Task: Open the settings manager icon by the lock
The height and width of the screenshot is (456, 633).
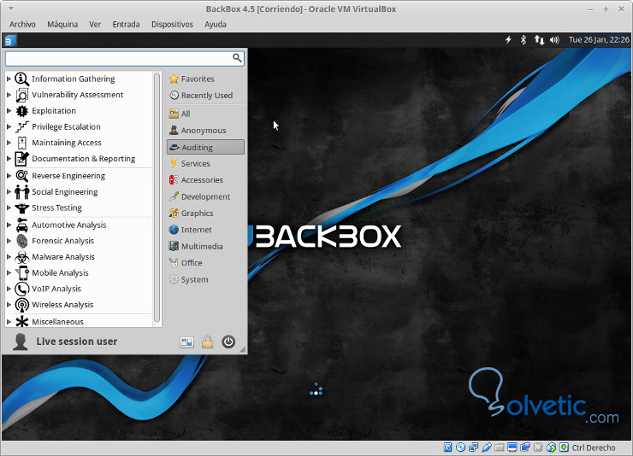Action: pyautogui.click(x=186, y=342)
